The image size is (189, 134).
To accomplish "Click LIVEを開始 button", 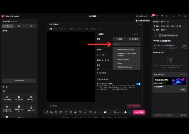I will tap(139, 112).
